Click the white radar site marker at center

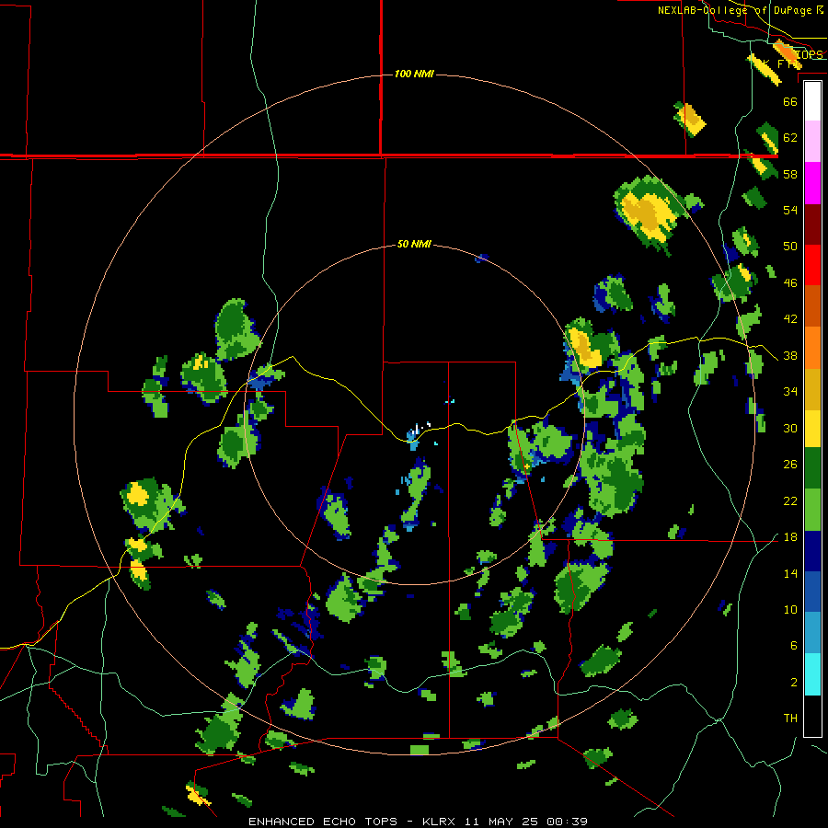coord(420,428)
